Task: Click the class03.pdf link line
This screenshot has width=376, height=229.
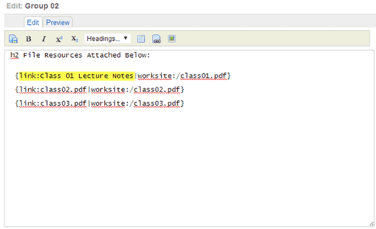Action: [x=99, y=104]
